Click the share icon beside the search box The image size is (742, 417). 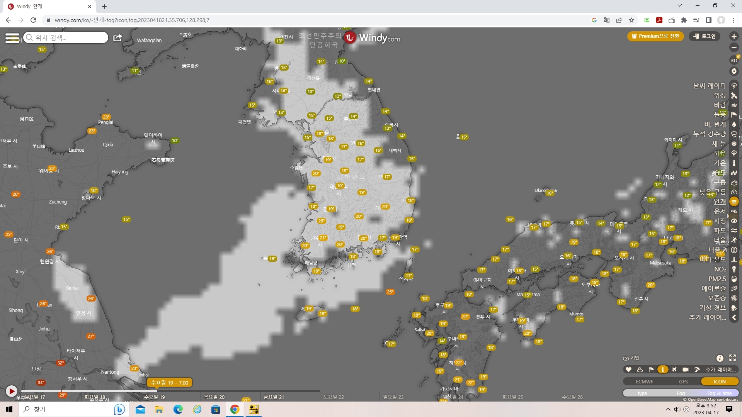[x=117, y=38]
